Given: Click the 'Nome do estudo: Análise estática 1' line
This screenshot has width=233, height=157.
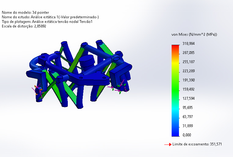Looking at the screenshot, I should 50,17.
